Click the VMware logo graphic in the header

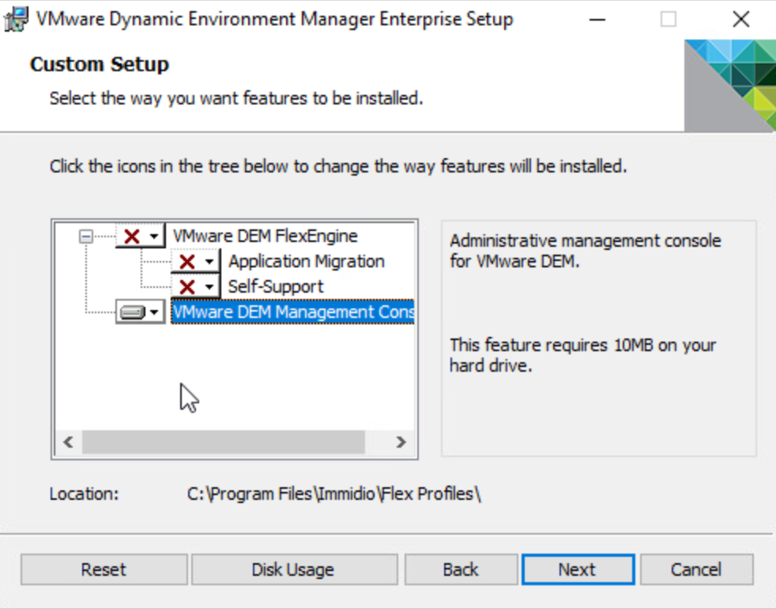[x=729, y=85]
